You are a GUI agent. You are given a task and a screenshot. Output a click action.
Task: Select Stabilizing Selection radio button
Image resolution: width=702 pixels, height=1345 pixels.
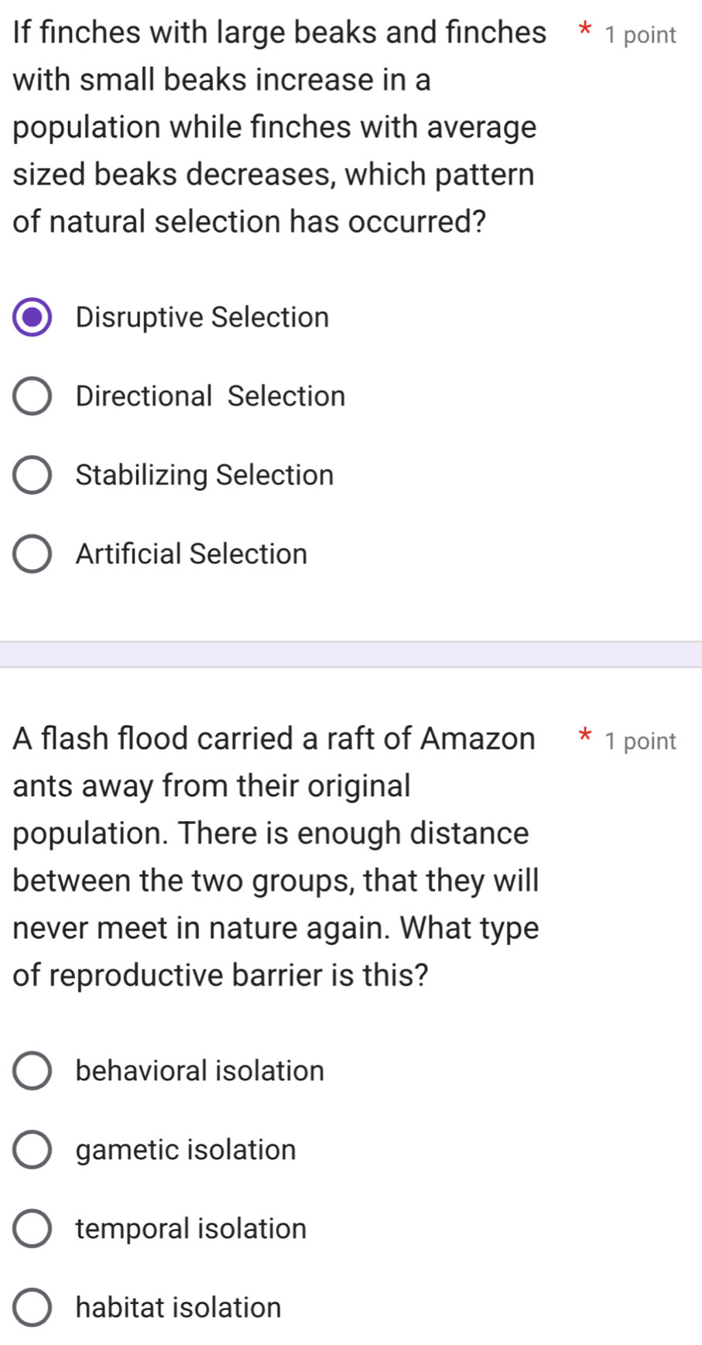(32, 475)
